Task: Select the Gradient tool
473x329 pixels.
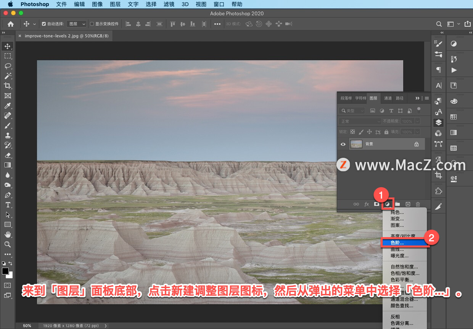Action: (x=7, y=165)
